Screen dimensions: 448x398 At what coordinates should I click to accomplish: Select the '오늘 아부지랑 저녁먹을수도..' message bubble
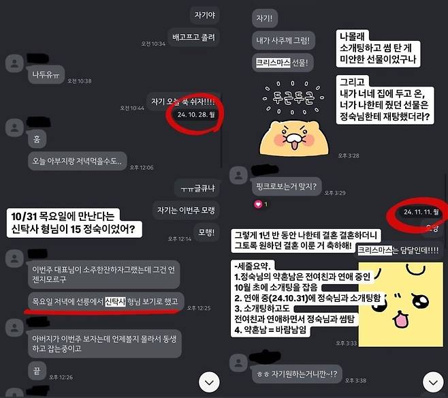77,161
